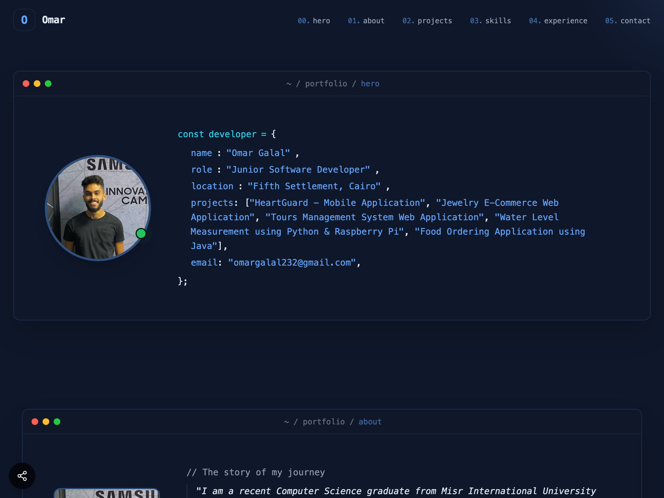Click the yellow dot in hero window
This screenshot has width=664, height=498.
pyautogui.click(x=37, y=84)
